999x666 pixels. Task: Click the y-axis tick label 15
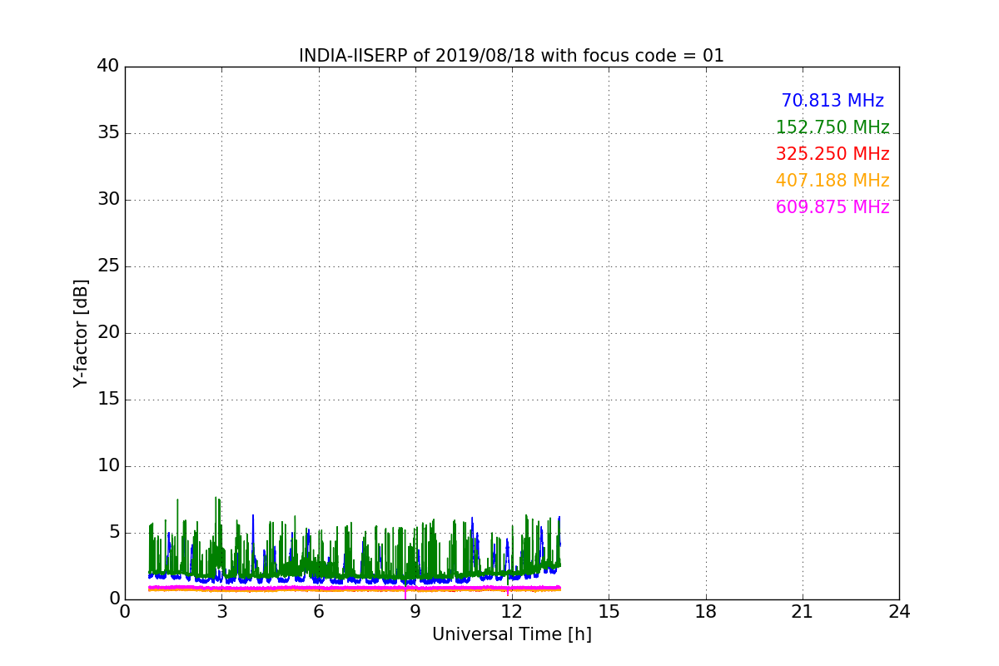(x=108, y=399)
